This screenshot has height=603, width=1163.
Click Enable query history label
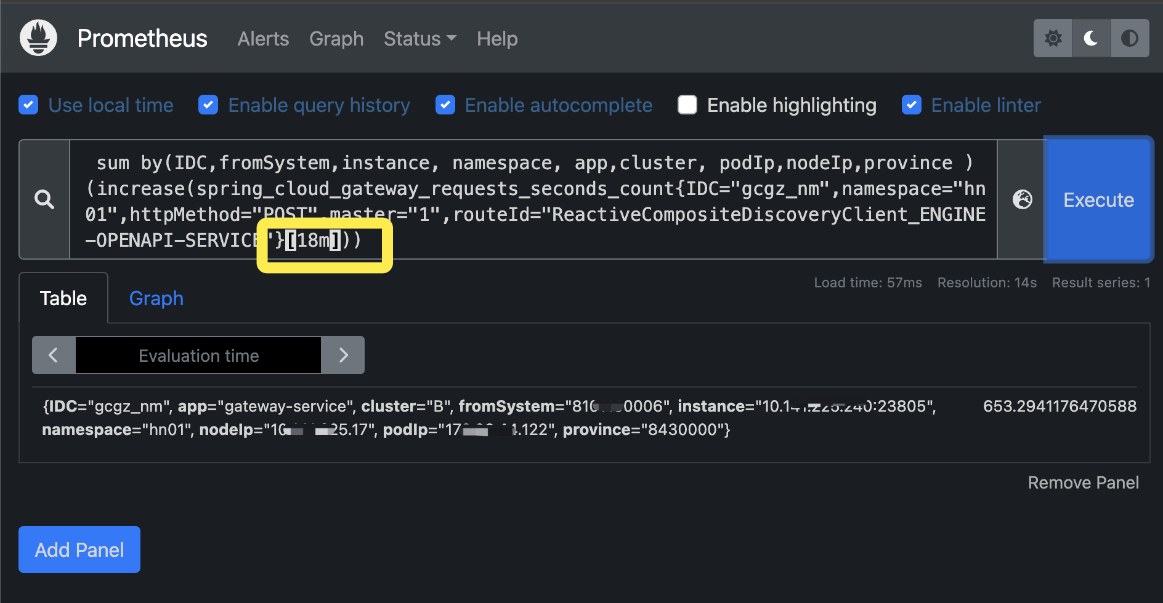(319, 105)
